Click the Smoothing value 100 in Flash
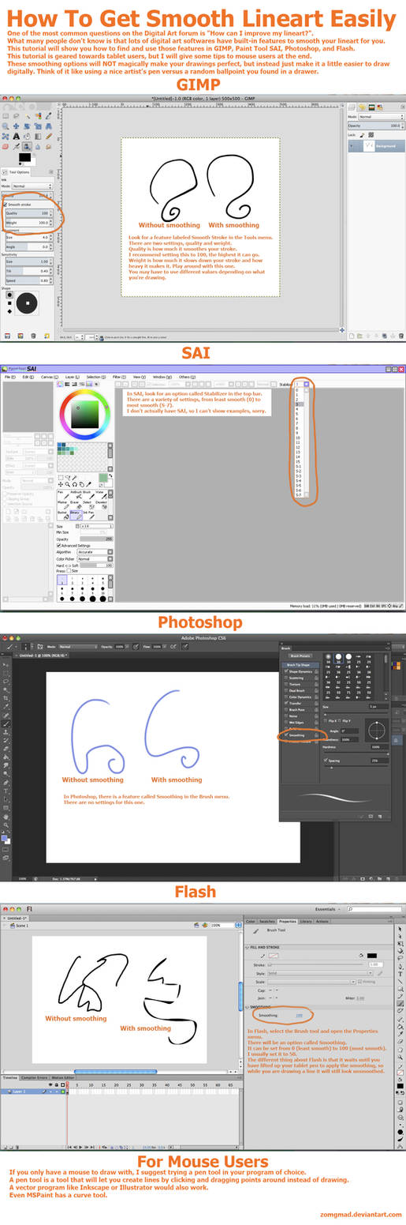This screenshot has height=1225, width=406. (x=300, y=1015)
